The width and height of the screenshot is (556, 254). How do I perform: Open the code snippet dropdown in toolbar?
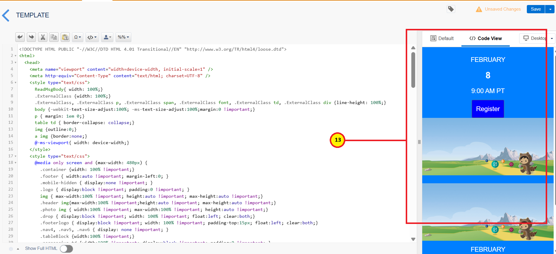click(x=92, y=37)
